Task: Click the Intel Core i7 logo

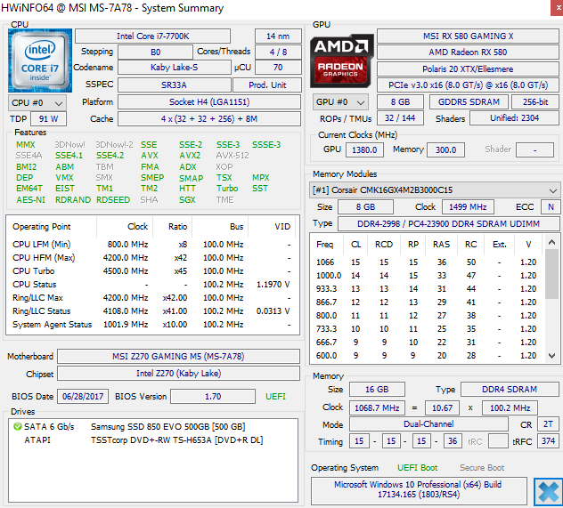Action: (40, 60)
